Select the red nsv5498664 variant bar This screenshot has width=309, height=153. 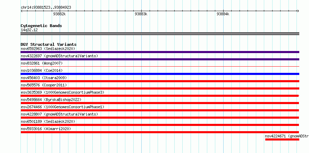point(160,103)
